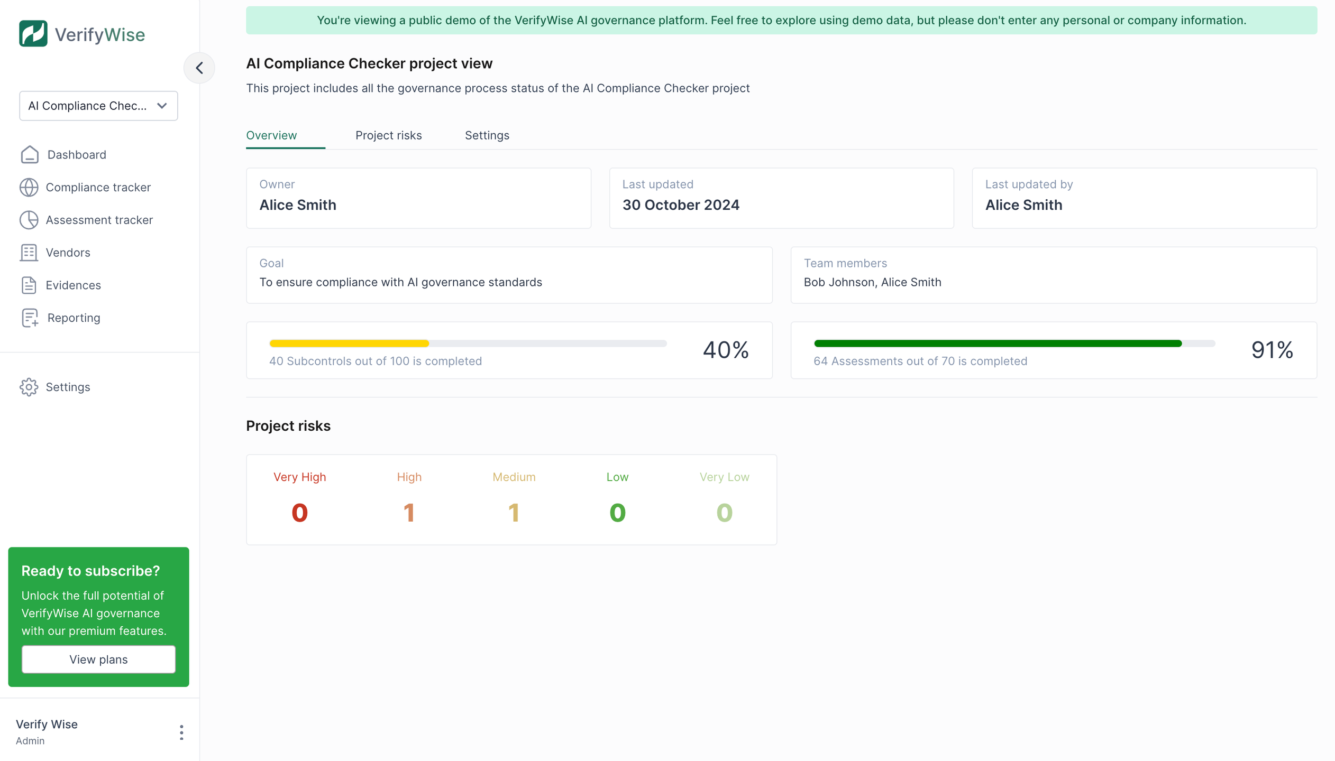Open the AI Compliance Checker project dropdown
Viewport: 1335px width, 761px height.
click(x=88, y=106)
